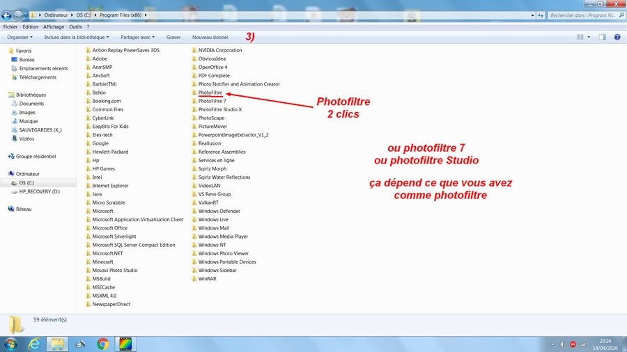This screenshot has height=352, width=627.
Task: Expand the address bar history dropdown
Action: (x=533, y=15)
